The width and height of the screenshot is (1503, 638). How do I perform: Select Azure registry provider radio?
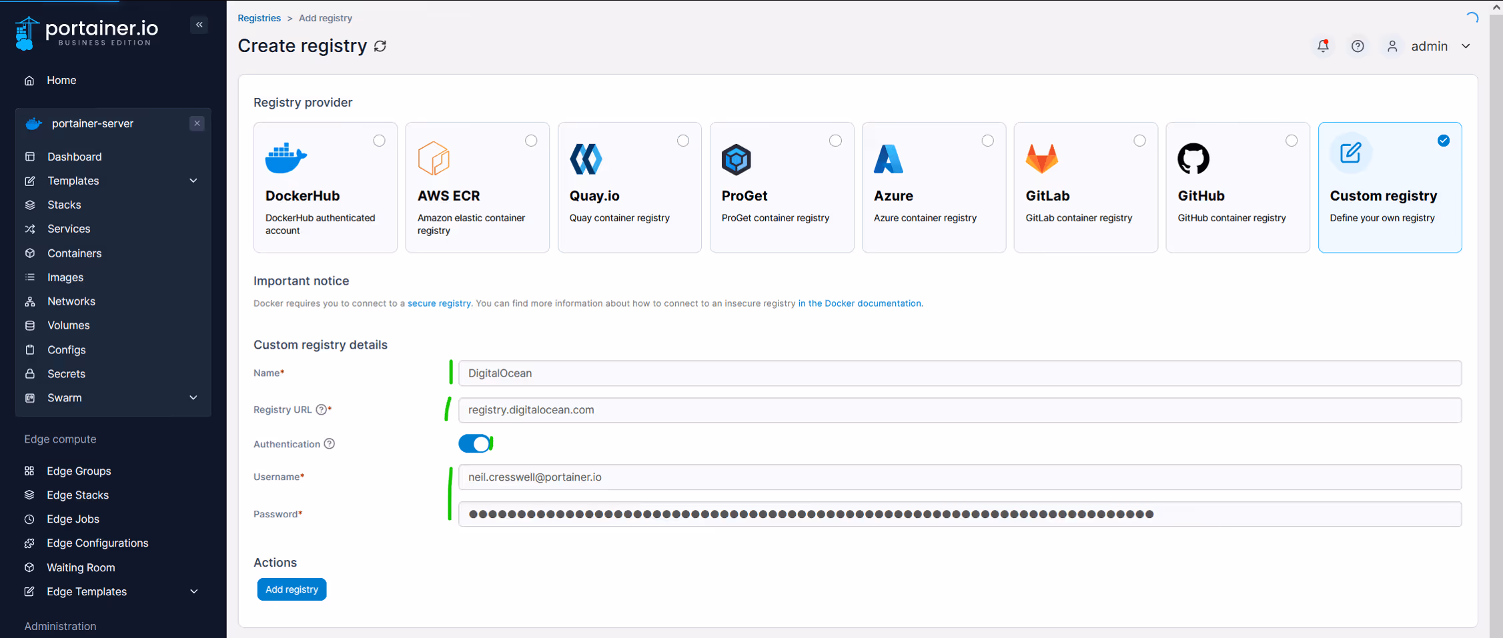click(987, 141)
